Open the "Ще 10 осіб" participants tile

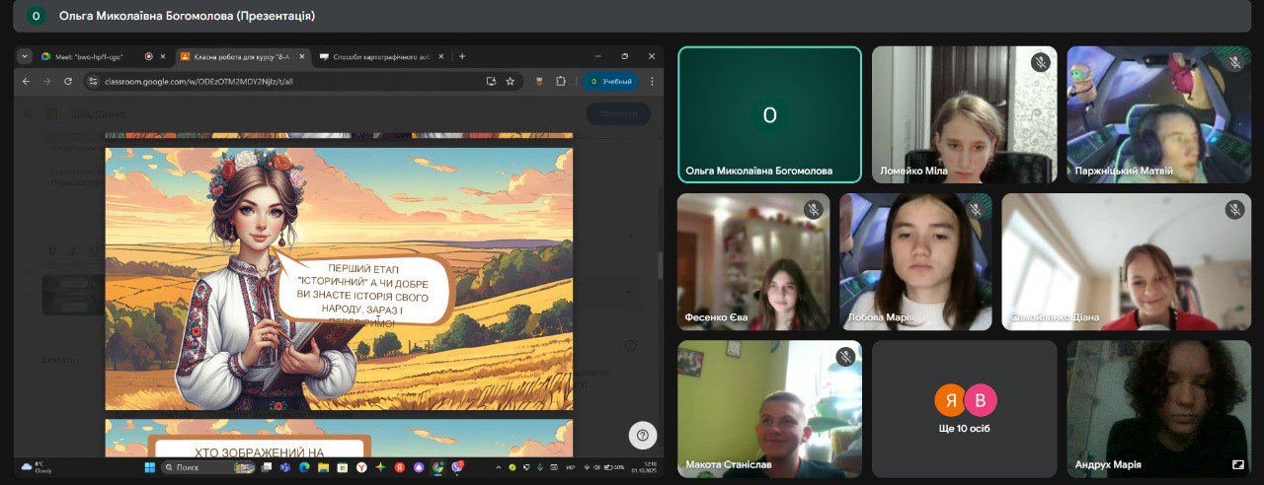(x=965, y=409)
